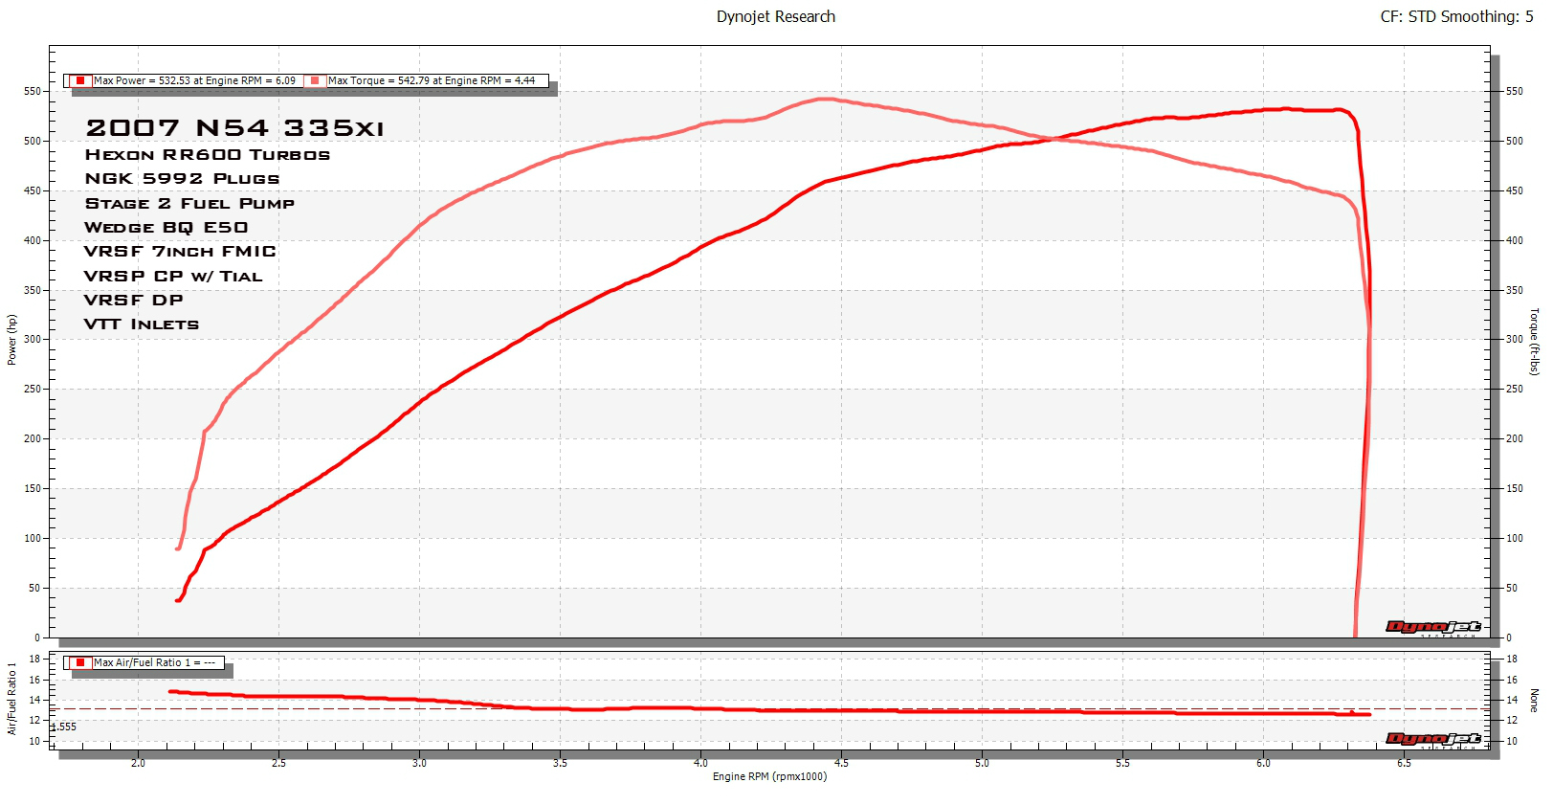Click the '5.0' tick on the RPM axis
This screenshot has height=805, width=1553.
982,763
